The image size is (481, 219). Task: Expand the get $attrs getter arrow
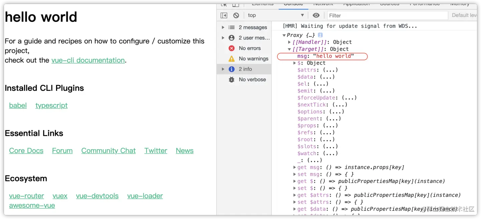click(x=295, y=195)
